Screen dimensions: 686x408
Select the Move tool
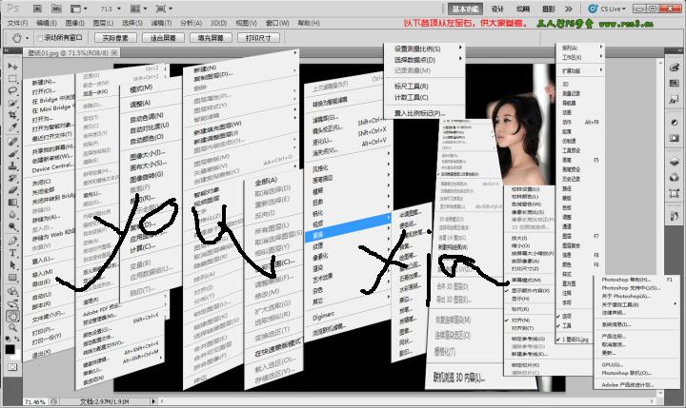click(12, 66)
